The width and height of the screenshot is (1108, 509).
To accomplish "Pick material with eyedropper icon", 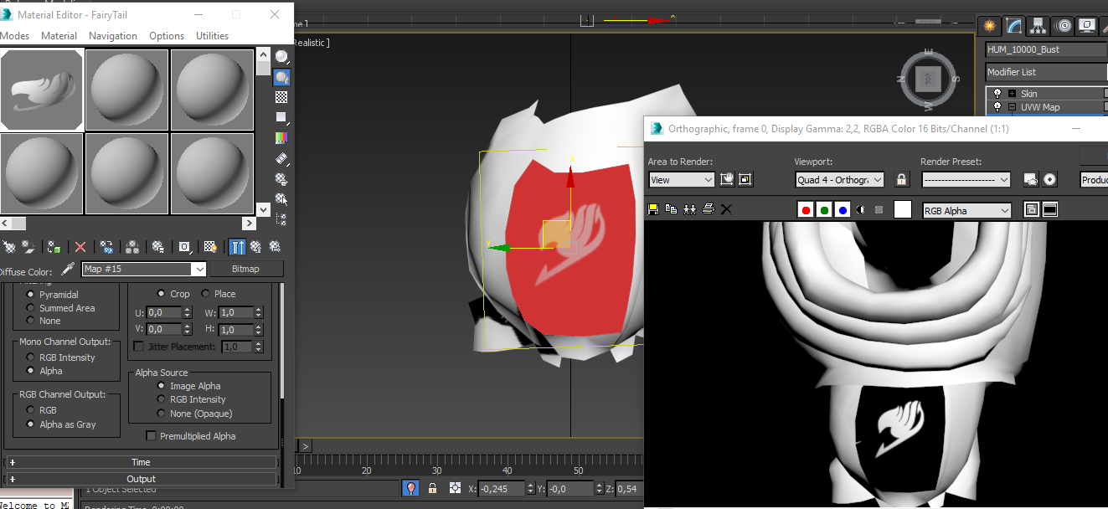I will click(69, 270).
